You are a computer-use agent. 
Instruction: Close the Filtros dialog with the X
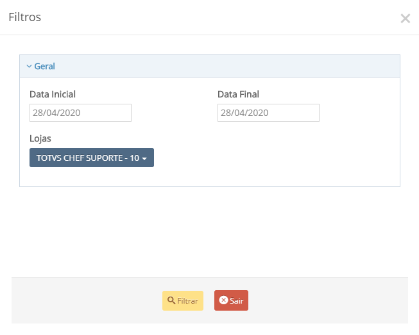pyautogui.click(x=405, y=19)
